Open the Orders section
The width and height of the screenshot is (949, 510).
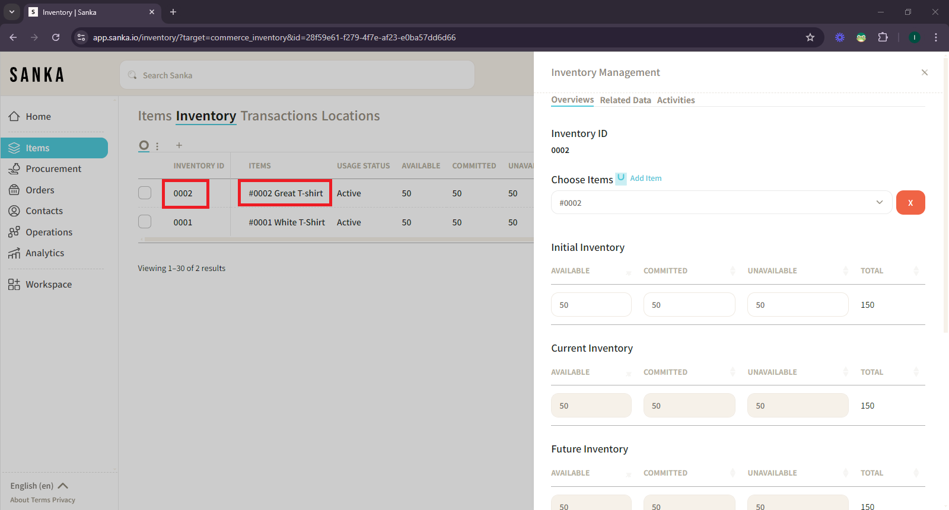click(x=40, y=190)
